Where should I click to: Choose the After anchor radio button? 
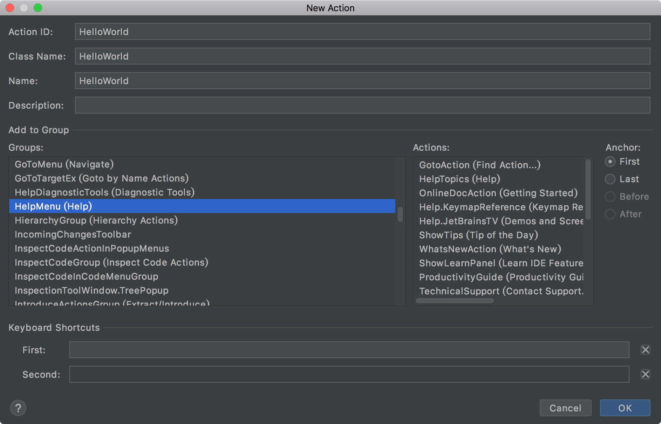tap(610, 214)
